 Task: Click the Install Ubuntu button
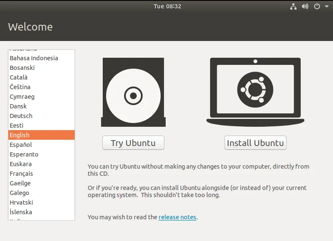[x=255, y=143]
